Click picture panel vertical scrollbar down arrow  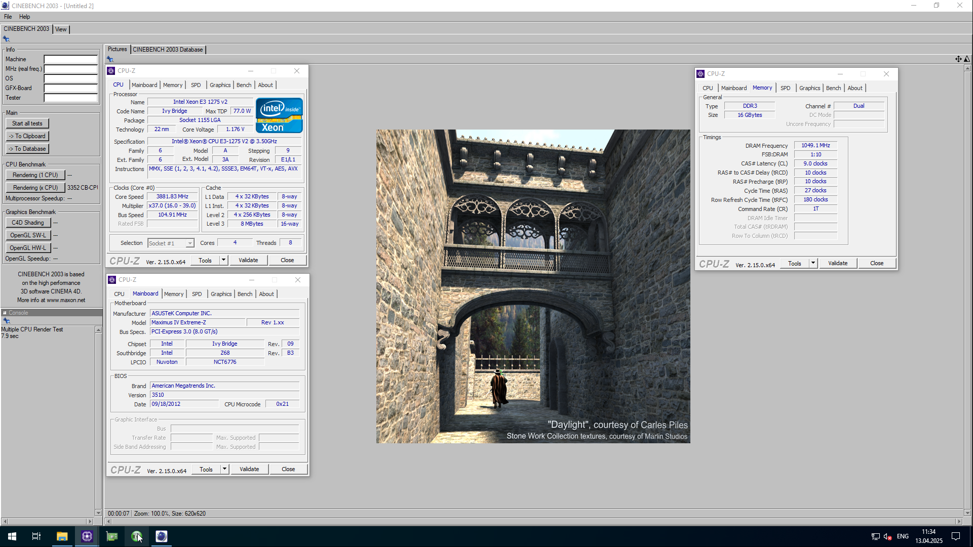[967, 513]
